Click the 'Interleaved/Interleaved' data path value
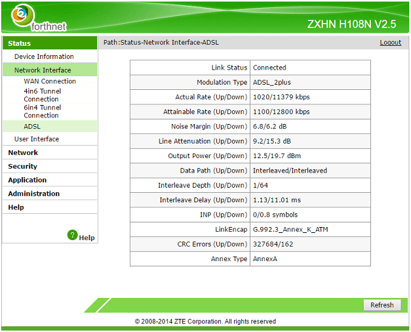 [290, 171]
